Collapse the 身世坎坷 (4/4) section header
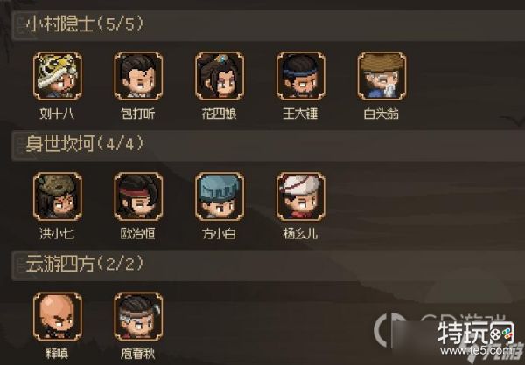Viewport: 525px width, 365px height. tap(268, 146)
